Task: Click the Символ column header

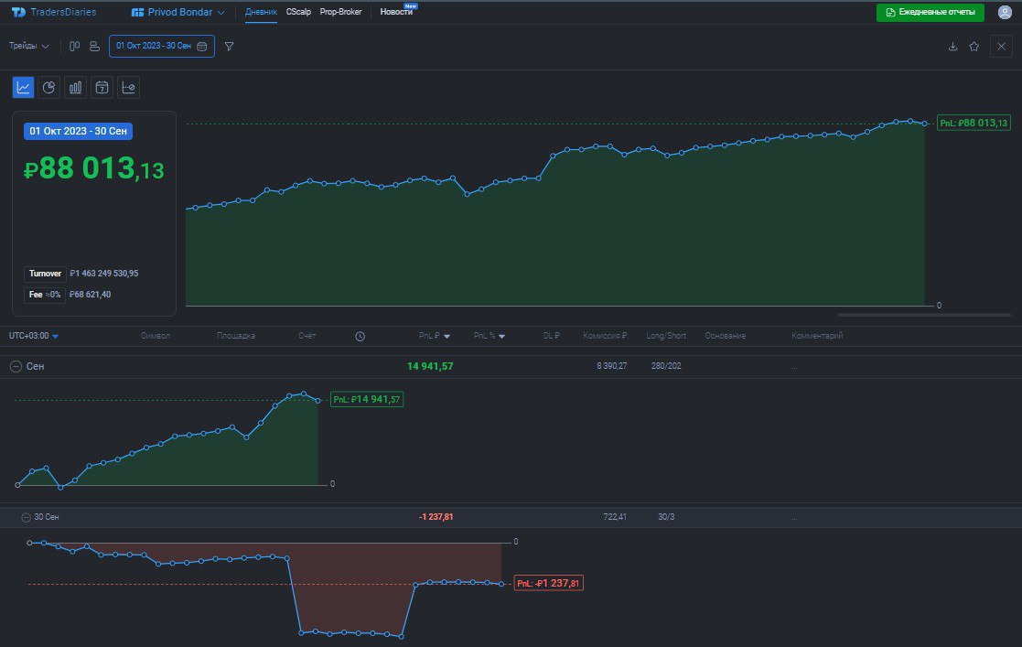Action: pyautogui.click(x=156, y=336)
